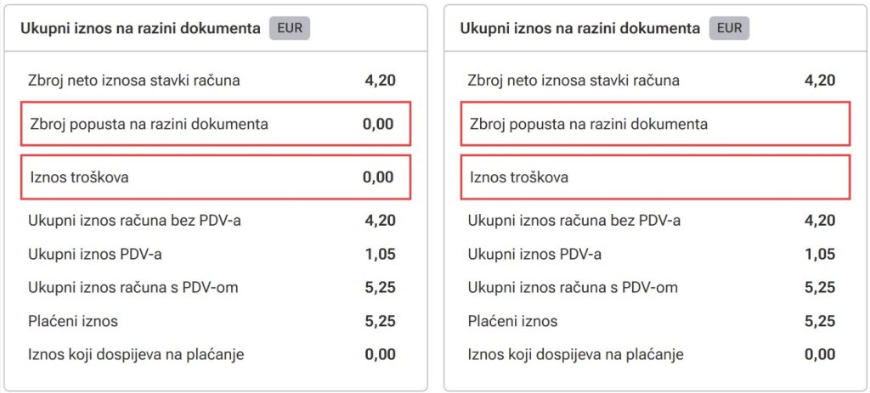The width and height of the screenshot is (870, 393).
Task: Click the 4,20 net sum value in right panel
Action: 820,81
